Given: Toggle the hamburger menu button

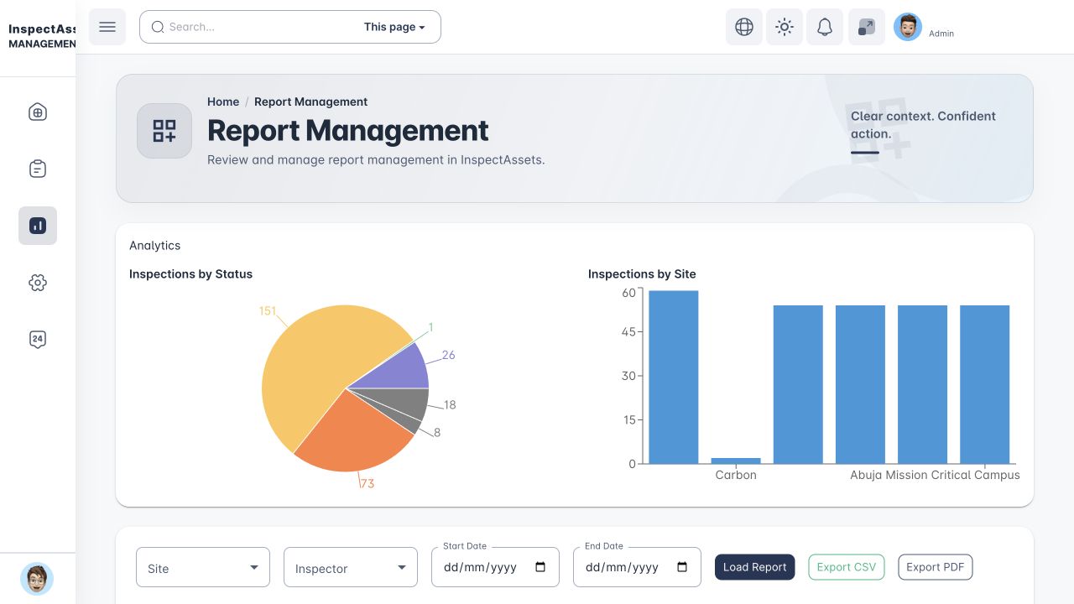Looking at the screenshot, I should (107, 27).
